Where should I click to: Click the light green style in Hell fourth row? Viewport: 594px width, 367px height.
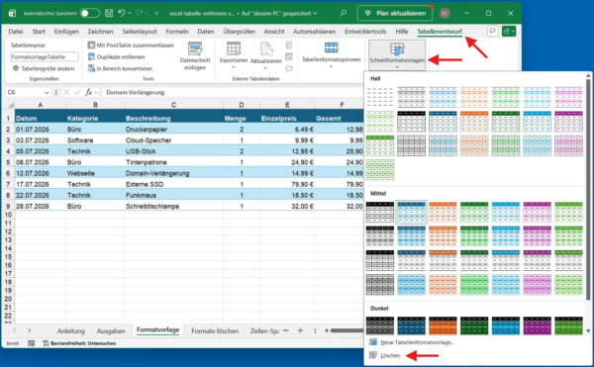coord(380,169)
